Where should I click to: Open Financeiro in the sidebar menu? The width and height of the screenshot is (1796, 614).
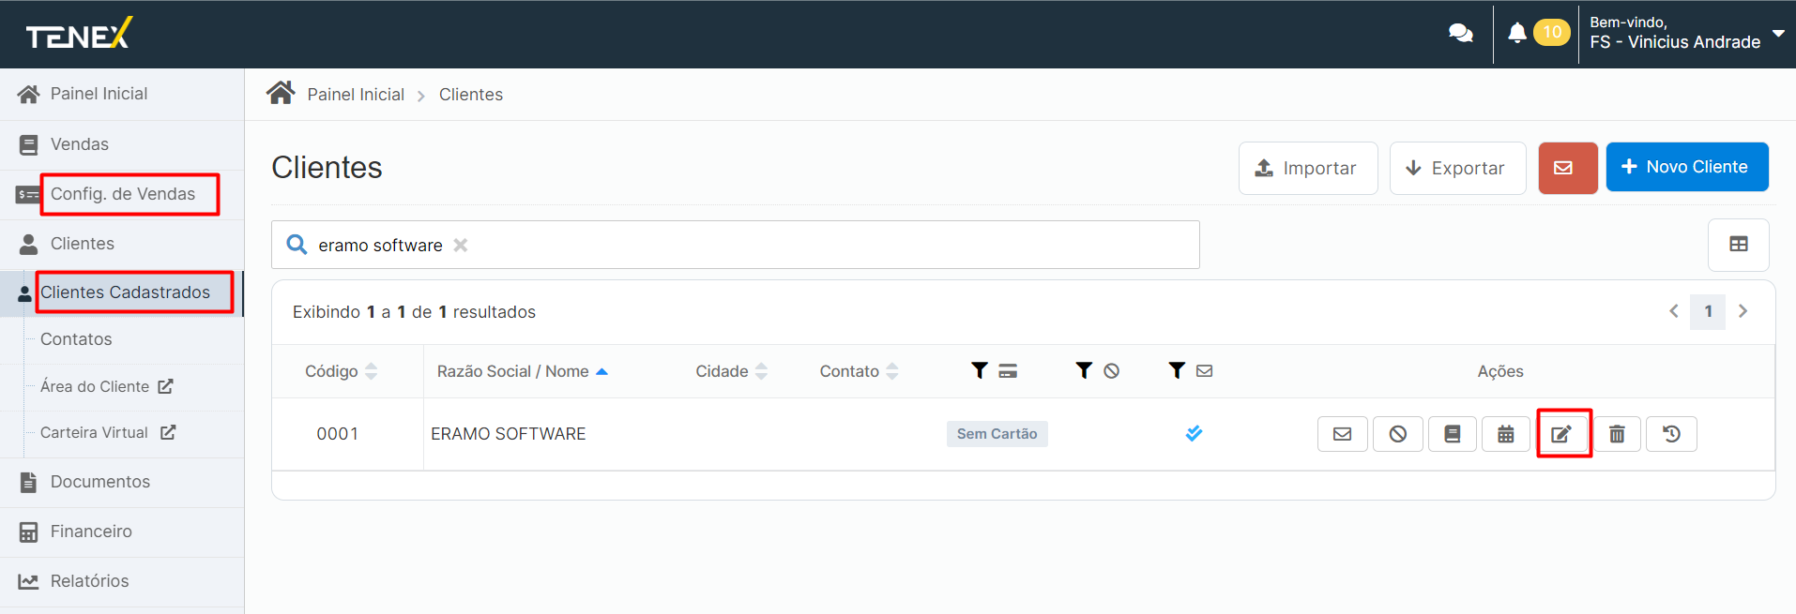click(91, 532)
